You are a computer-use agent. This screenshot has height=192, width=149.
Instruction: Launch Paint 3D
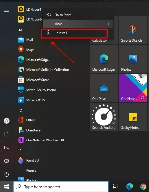click(28, 160)
